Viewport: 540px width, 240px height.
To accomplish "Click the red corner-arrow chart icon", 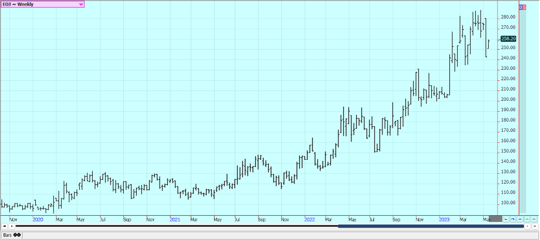I will pos(506,219).
